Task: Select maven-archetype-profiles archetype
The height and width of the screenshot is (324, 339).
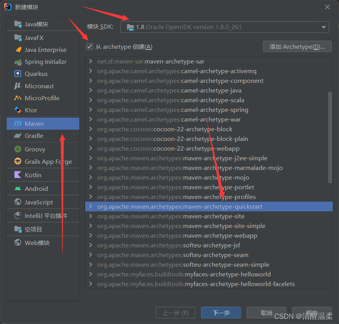Action: point(209,197)
